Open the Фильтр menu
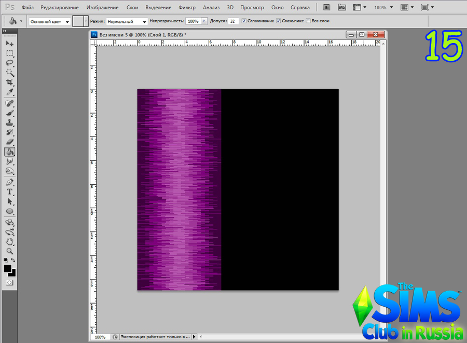Image resolution: width=467 pixels, height=343 pixels. coord(187,8)
